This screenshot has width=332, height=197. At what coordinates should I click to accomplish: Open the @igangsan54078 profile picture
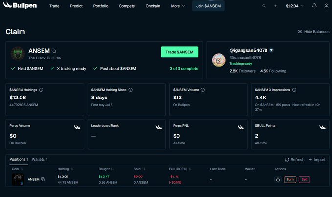(219, 60)
